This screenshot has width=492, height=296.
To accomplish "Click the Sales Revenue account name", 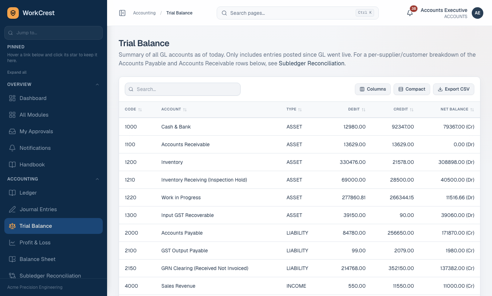I will 178,286.
